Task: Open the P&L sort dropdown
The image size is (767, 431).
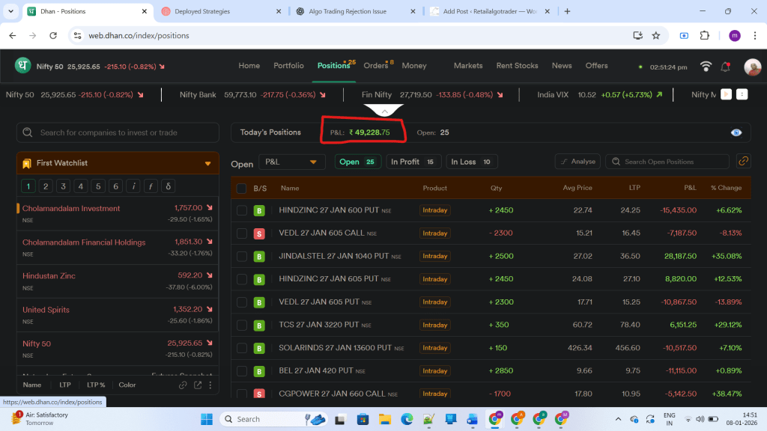Action: pos(292,162)
